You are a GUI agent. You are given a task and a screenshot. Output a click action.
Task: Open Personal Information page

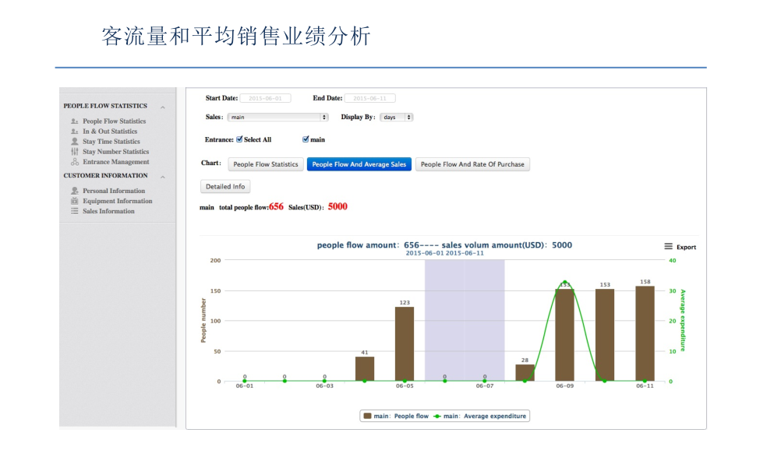[x=114, y=191]
